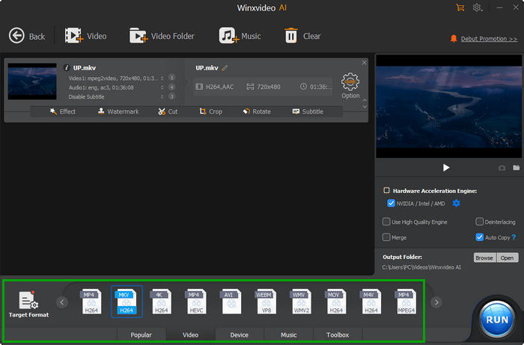
Task: Switch to the Music tab
Action: click(x=289, y=335)
